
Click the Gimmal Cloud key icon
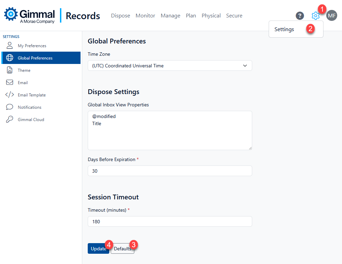click(x=10, y=119)
